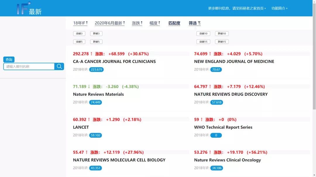
Task: Apply the 突破15 filter
Action: click(203, 42)
